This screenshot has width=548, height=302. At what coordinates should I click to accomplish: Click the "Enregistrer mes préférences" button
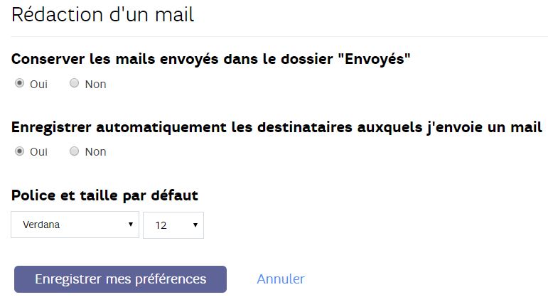tap(120, 279)
